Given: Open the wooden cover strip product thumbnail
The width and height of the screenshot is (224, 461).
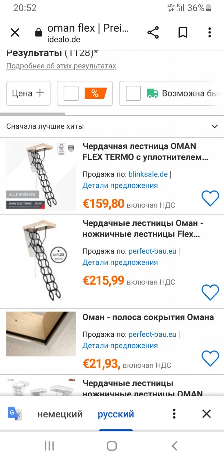Looking at the screenshot, I should coord(41,334).
